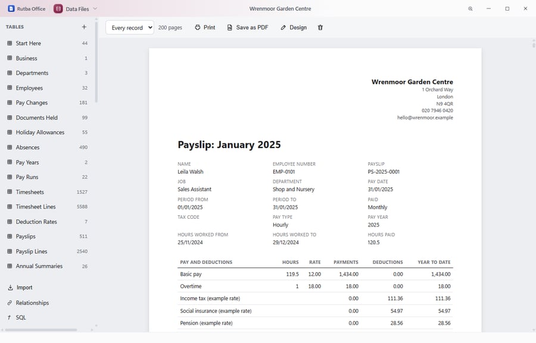Click the Annual Summaries table icon

pyautogui.click(x=10, y=266)
